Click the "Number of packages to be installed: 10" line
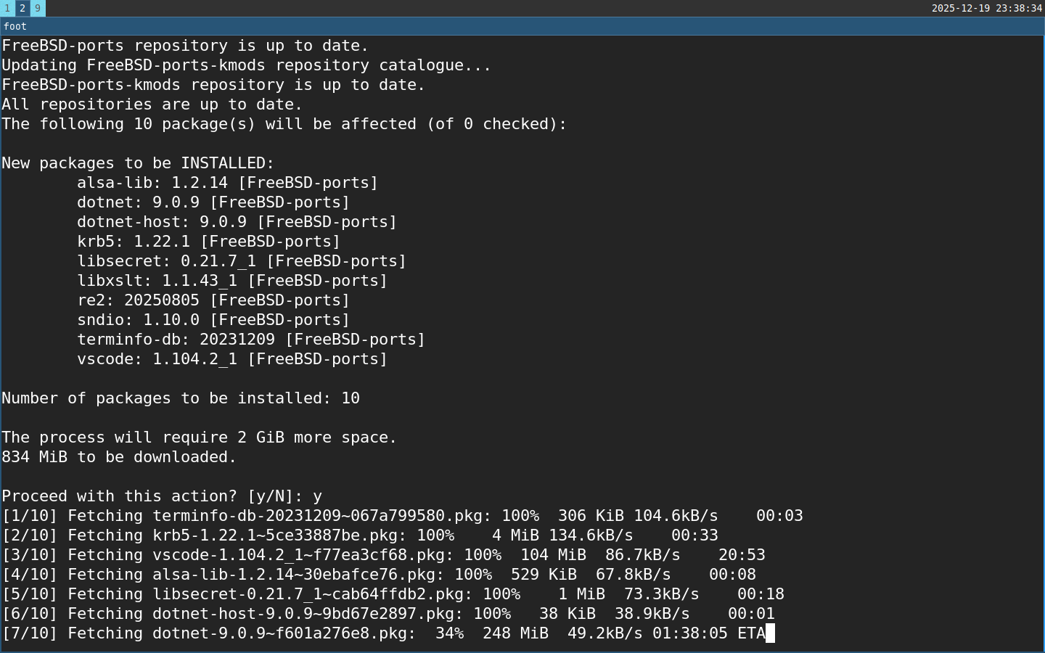 [181, 398]
